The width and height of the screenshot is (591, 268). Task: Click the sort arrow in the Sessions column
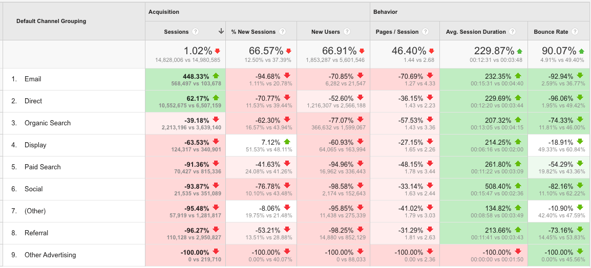221,32
